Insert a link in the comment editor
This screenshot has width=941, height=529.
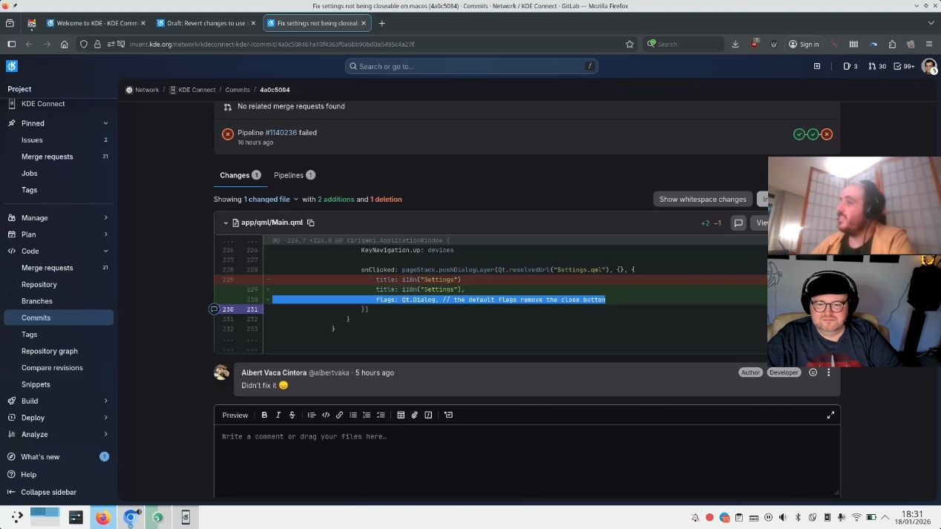[339, 415]
